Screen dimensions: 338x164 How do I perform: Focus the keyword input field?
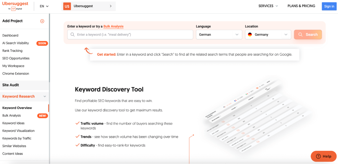(130, 35)
